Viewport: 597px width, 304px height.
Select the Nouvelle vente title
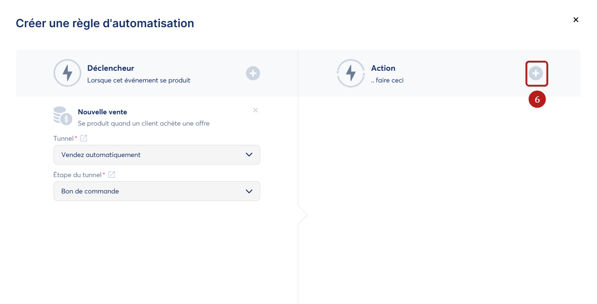[102, 112]
